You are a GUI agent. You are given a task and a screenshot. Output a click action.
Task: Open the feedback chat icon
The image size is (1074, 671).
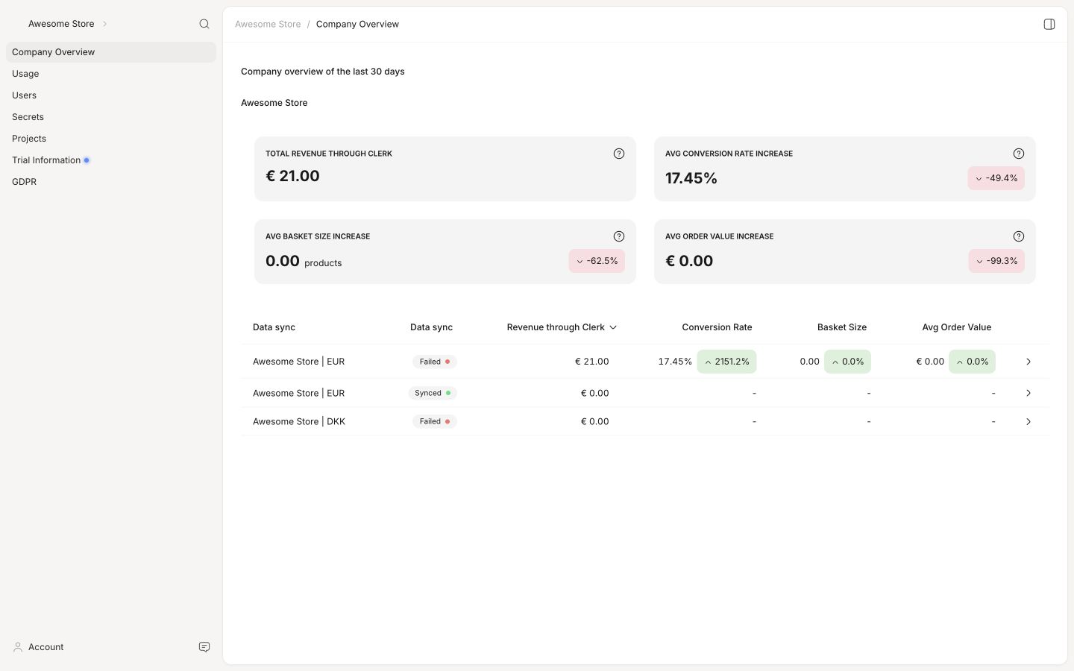[x=204, y=647]
